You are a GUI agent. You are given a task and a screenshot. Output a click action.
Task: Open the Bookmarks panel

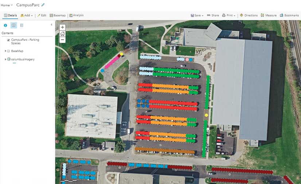(289, 15)
